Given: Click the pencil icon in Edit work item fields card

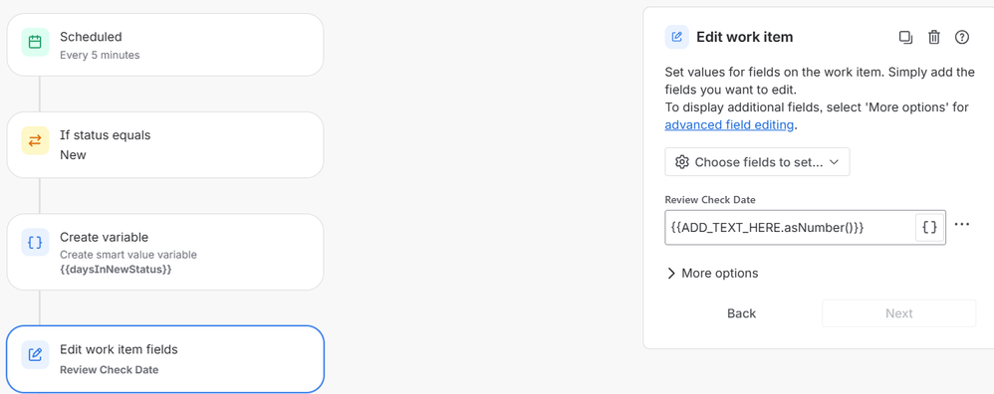Looking at the screenshot, I should (x=36, y=354).
